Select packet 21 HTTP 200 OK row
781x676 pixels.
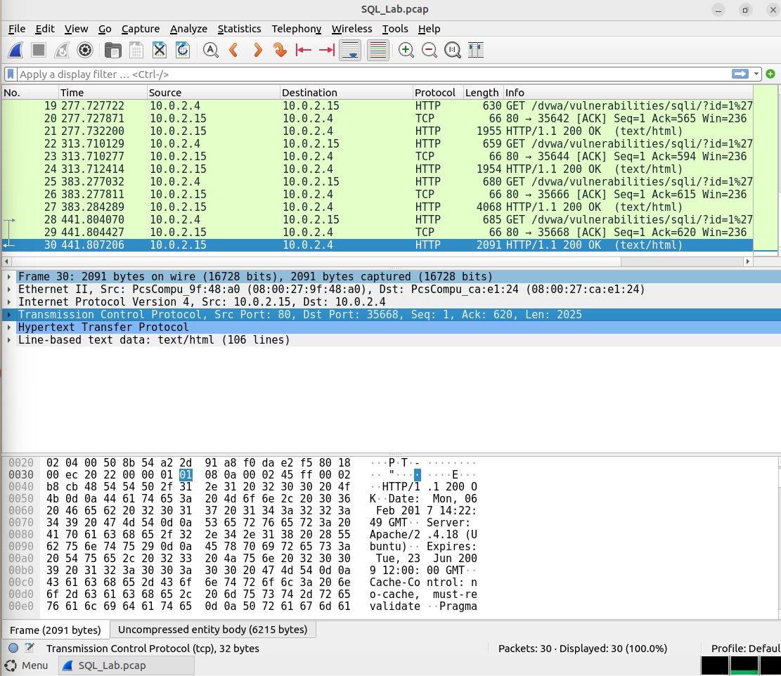377,131
